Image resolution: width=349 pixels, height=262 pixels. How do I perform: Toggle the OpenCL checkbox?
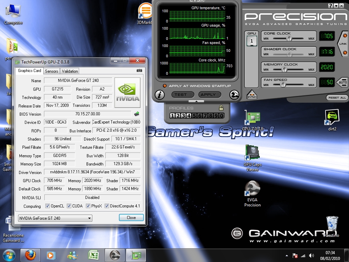coord(48,206)
